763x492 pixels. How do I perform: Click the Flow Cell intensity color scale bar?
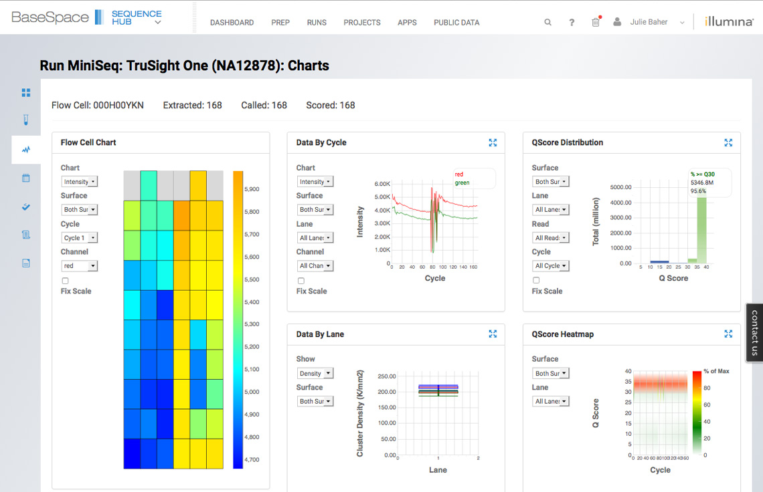pyautogui.click(x=238, y=320)
